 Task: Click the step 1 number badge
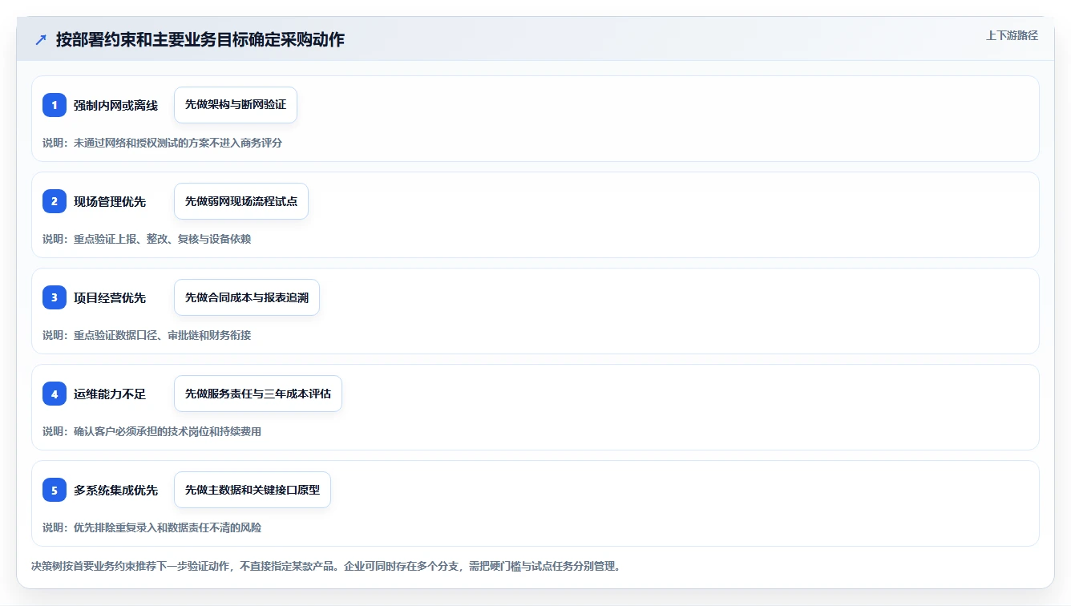pos(55,105)
